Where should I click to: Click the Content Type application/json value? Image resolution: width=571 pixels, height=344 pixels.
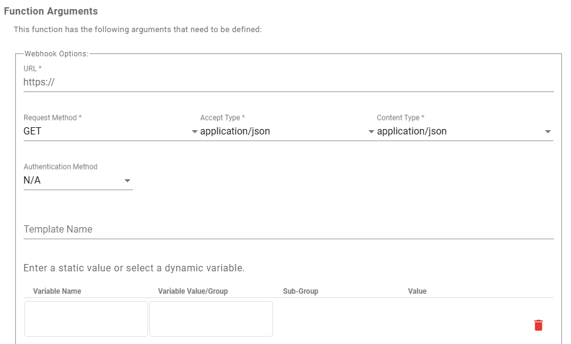pyautogui.click(x=411, y=131)
